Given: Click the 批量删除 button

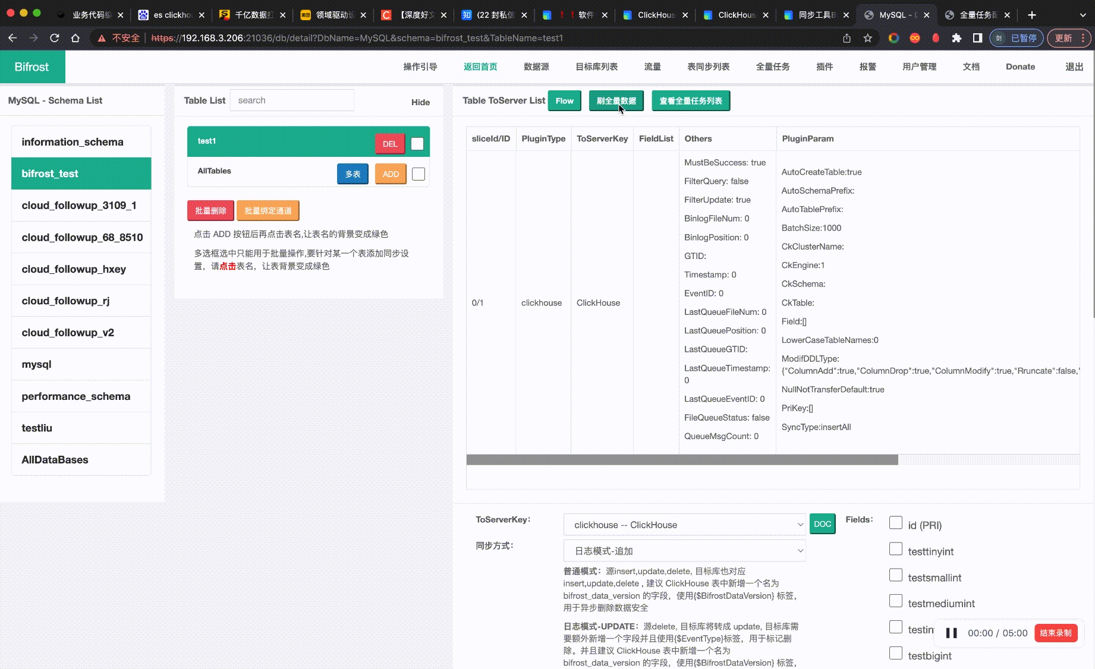Looking at the screenshot, I should pyautogui.click(x=210, y=211).
